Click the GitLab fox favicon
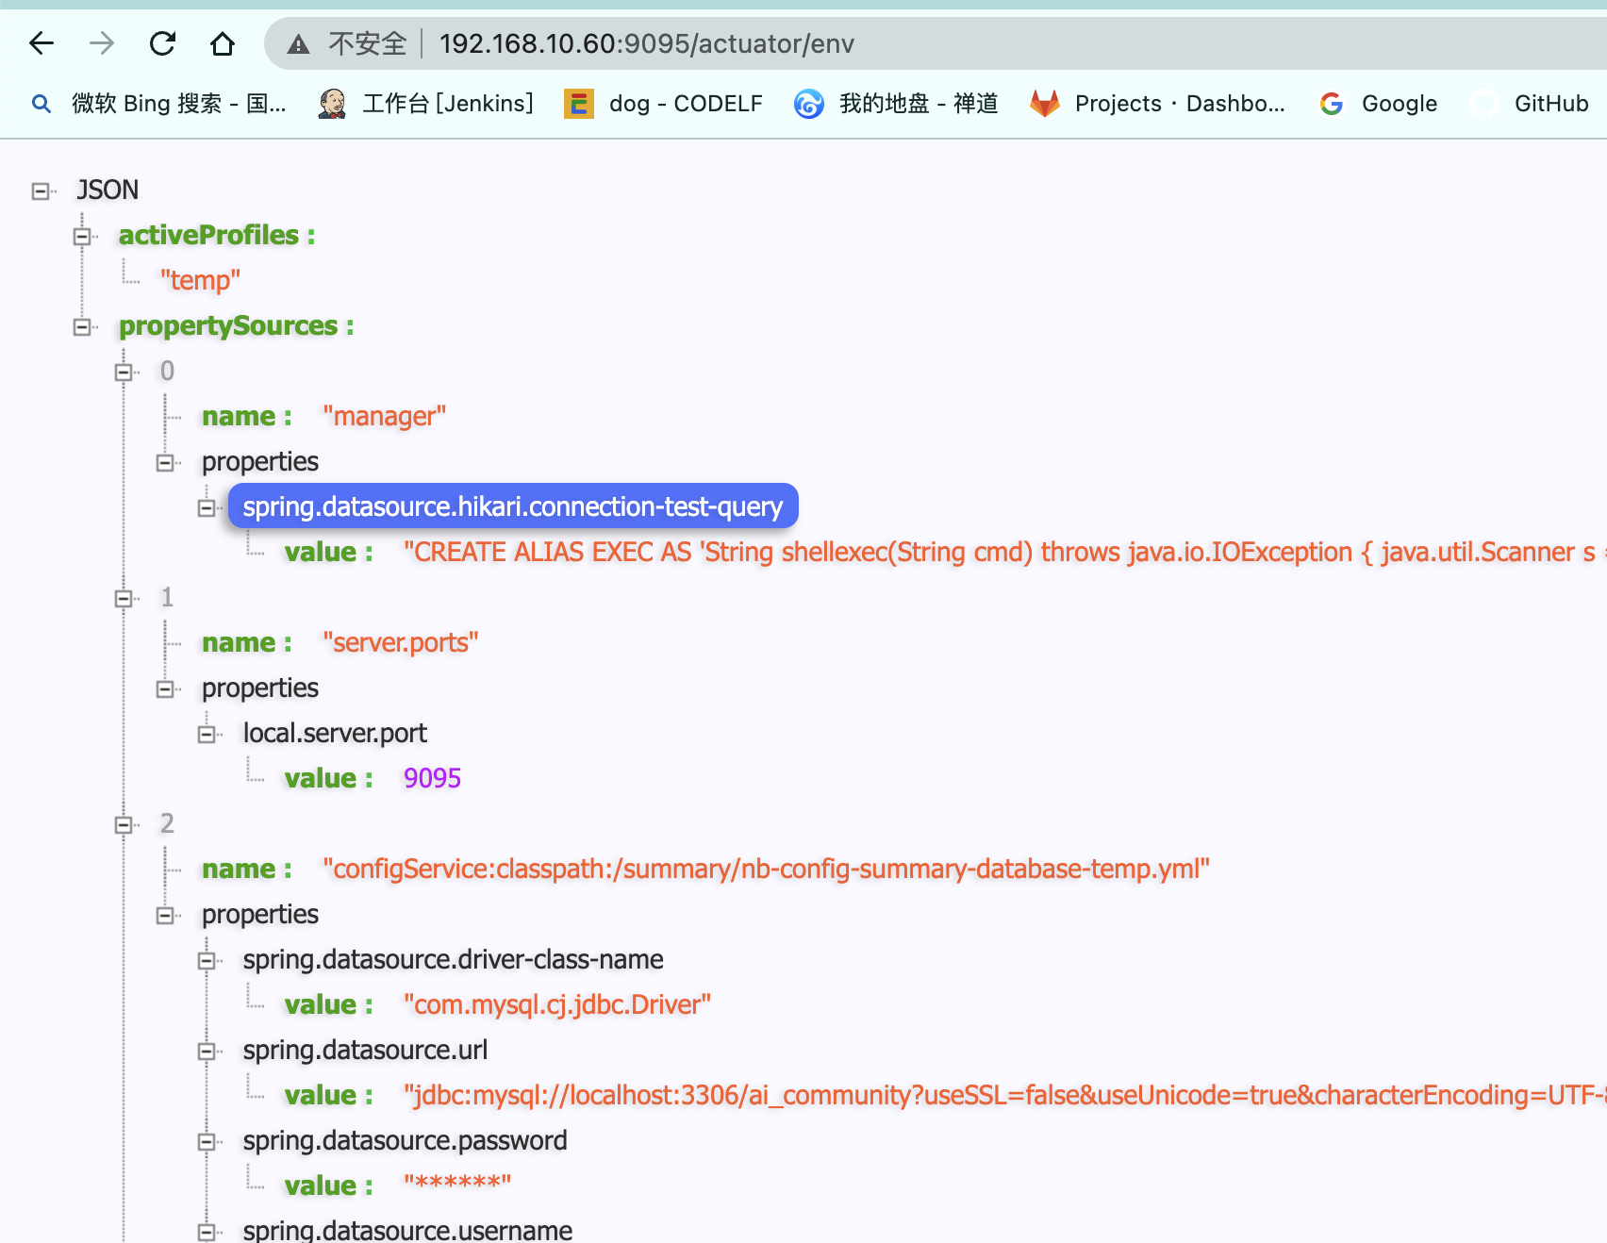 (x=1045, y=104)
